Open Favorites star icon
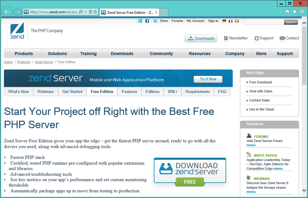 294,12
